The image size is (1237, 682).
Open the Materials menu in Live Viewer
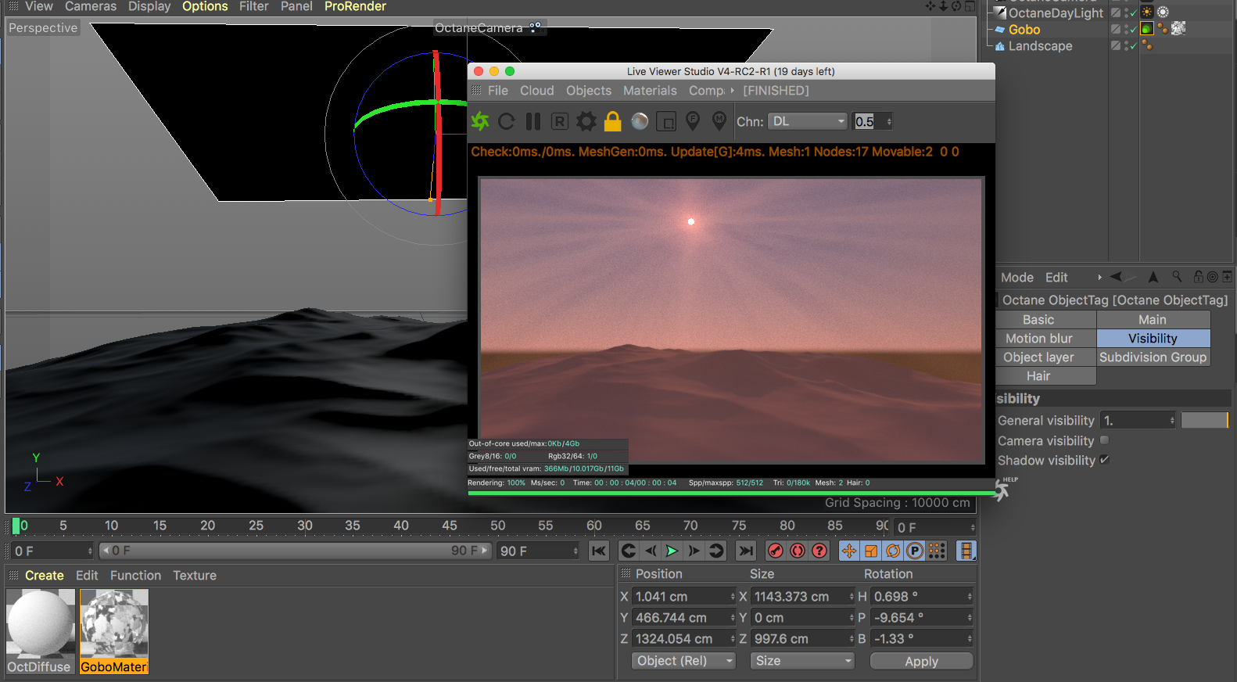(x=650, y=91)
